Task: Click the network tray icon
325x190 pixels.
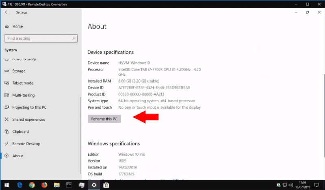Action: [x=285, y=185]
